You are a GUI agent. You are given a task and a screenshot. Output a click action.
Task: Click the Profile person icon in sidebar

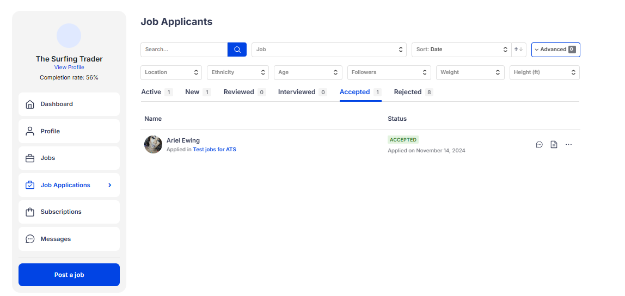coord(30,131)
